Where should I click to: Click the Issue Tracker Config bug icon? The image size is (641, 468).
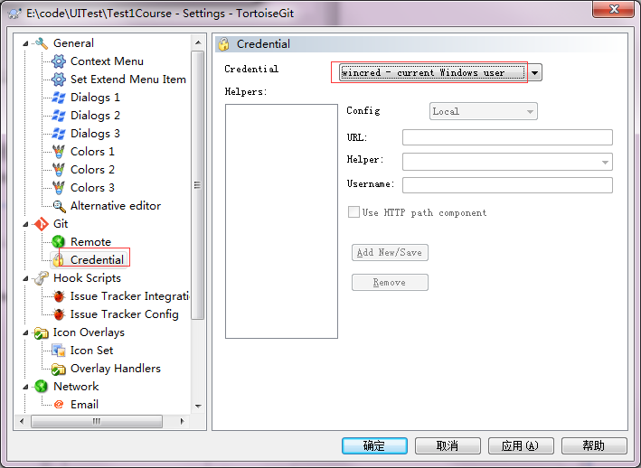tap(59, 314)
